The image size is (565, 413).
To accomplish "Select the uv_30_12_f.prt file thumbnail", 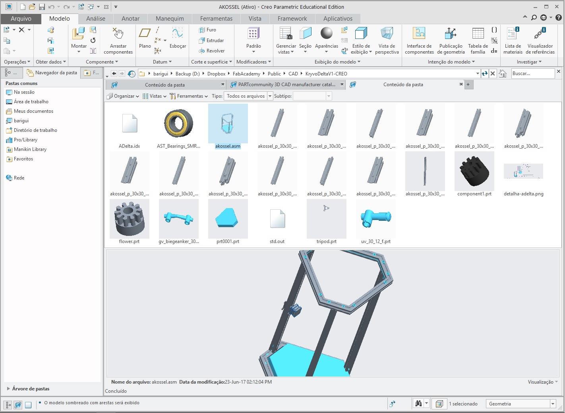I will [376, 218].
